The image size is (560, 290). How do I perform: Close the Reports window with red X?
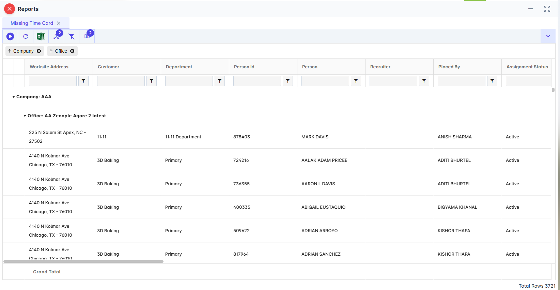click(10, 9)
